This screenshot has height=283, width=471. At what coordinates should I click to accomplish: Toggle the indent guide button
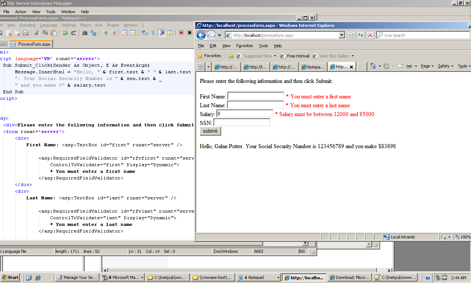162,33
